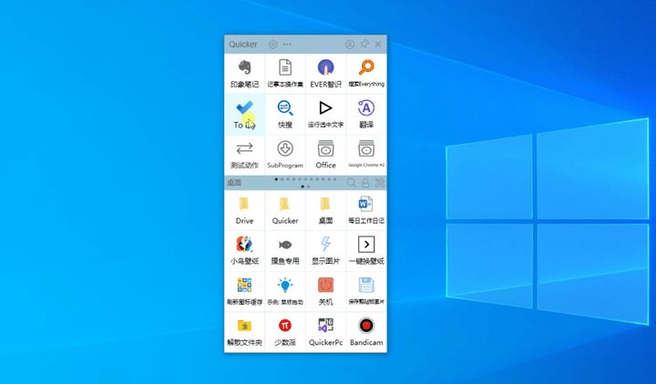
Task: Open the To Do checkmark action
Action: [245, 114]
